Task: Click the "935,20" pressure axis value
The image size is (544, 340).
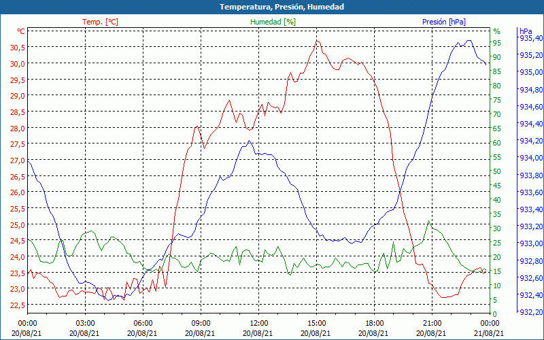Action: [531, 55]
